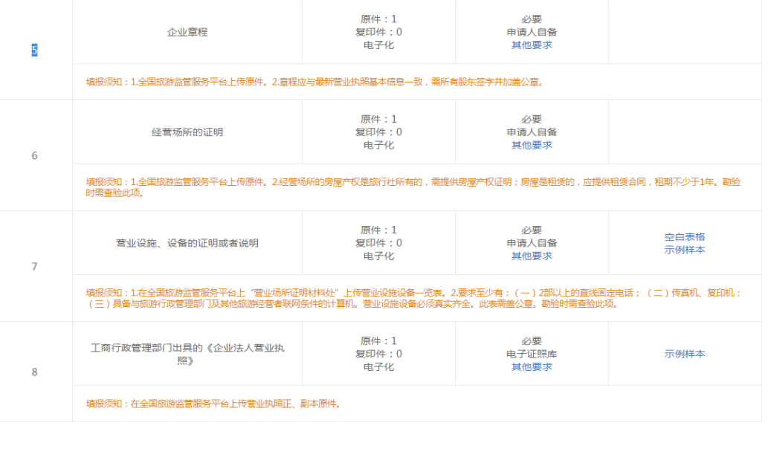777x466 pixels.
Task: Open 示例样本 link in row 7
Action: click(x=685, y=250)
